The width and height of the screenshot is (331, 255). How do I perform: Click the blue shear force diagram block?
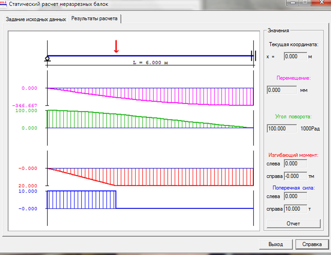click(x=81, y=200)
